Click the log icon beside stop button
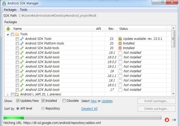 (x=174, y=120)
